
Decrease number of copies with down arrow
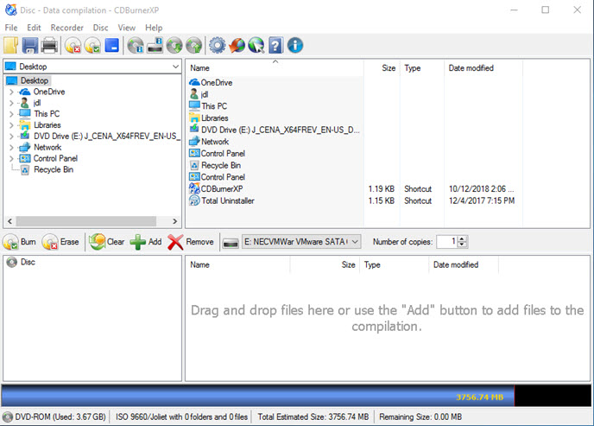tap(462, 245)
